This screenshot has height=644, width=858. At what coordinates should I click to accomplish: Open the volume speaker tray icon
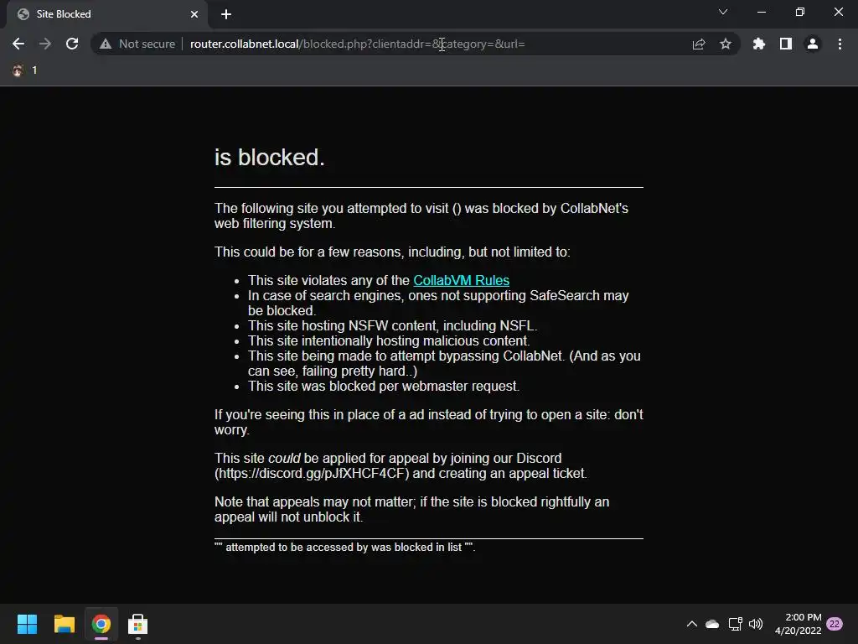tap(756, 624)
